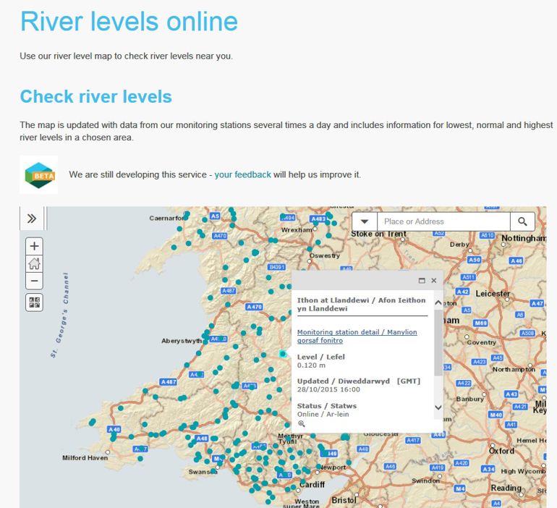Image resolution: width=557 pixels, height=508 pixels.
Task: Click the Status / Statws label
Action: tap(327, 406)
